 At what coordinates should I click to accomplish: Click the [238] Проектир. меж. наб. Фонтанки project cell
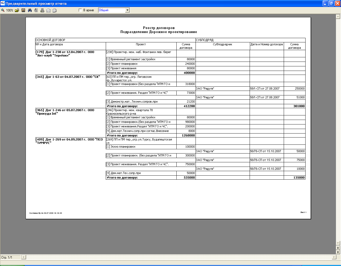click(x=141, y=54)
